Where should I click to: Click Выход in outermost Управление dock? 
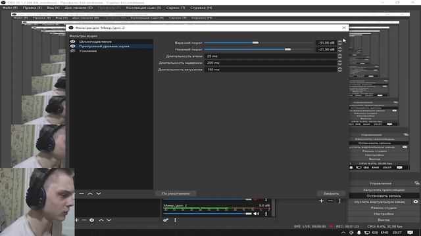[x=384, y=220]
